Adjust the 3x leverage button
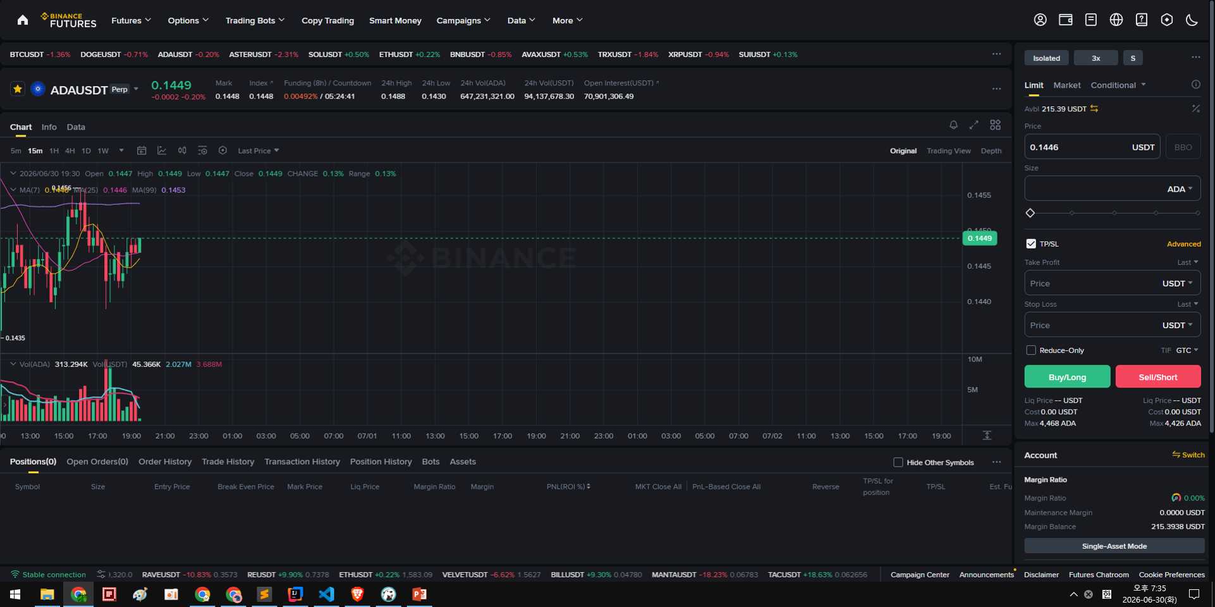The image size is (1215, 607). click(1096, 58)
